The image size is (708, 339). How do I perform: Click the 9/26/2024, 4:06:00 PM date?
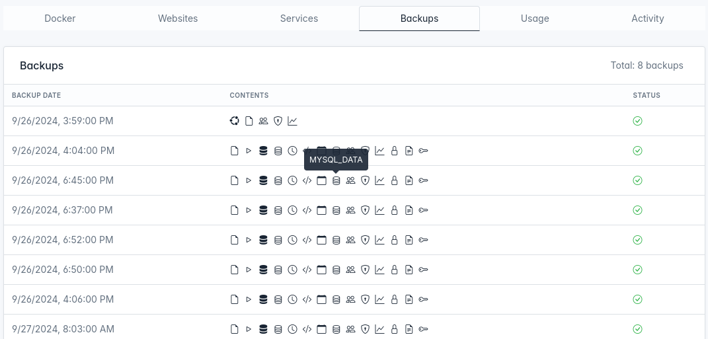point(63,299)
